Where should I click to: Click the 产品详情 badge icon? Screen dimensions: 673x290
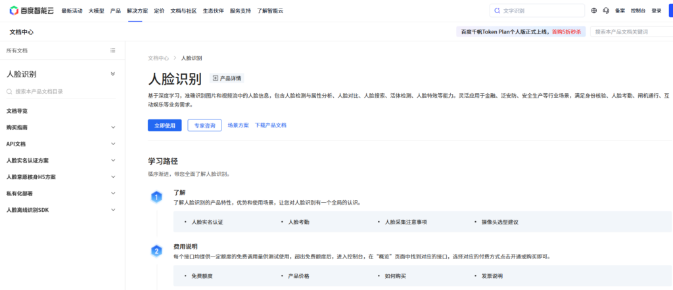(216, 78)
